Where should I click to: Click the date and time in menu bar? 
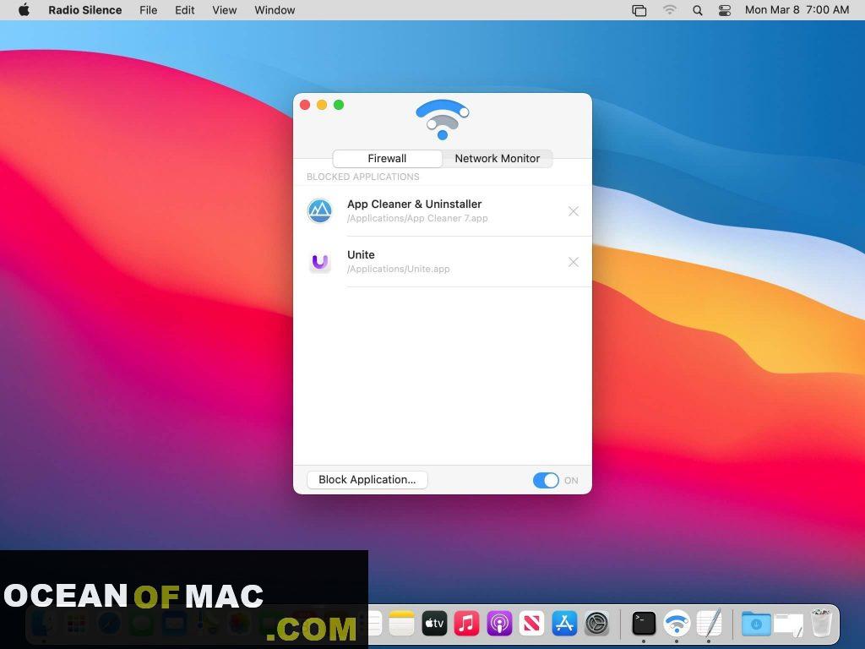(x=797, y=10)
